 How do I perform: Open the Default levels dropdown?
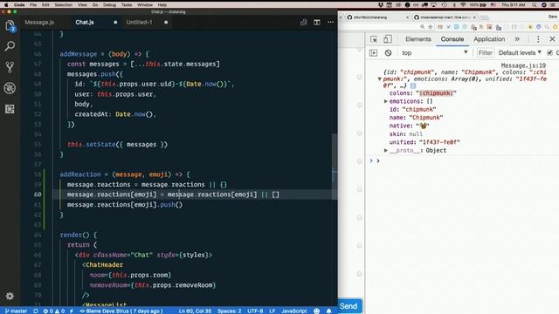[520, 52]
